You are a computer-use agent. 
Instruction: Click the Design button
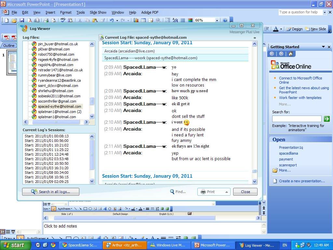[x=294, y=29]
